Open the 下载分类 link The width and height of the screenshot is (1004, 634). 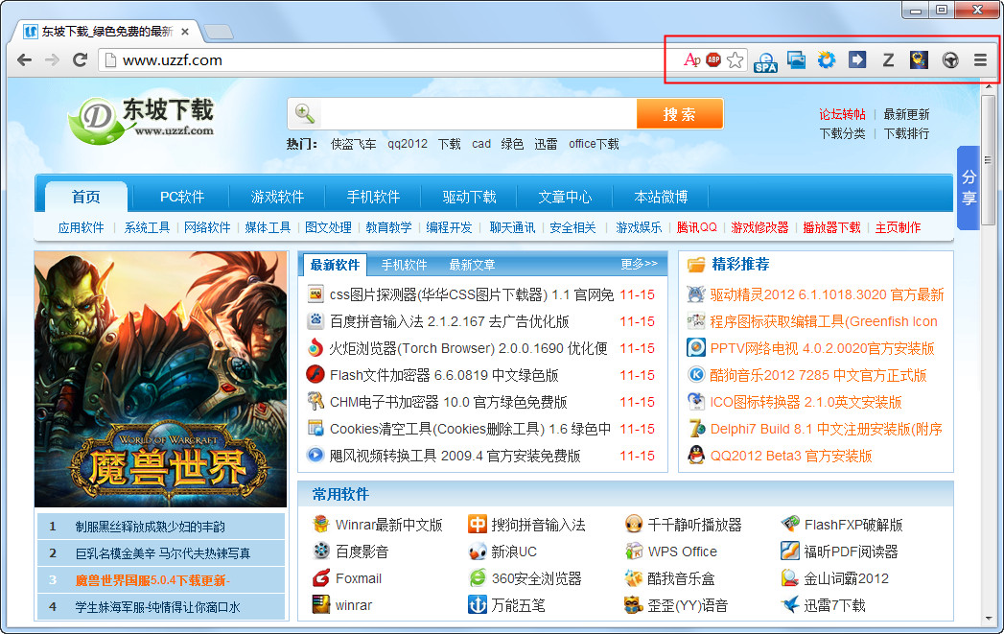[x=842, y=133]
